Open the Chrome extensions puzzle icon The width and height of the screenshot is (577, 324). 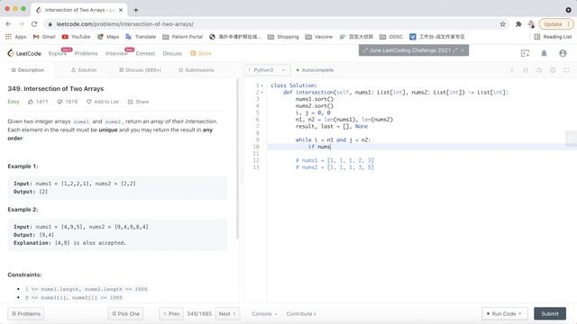click(x=518, y=24)
